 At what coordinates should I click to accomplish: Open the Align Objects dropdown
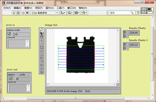[63, 13]
